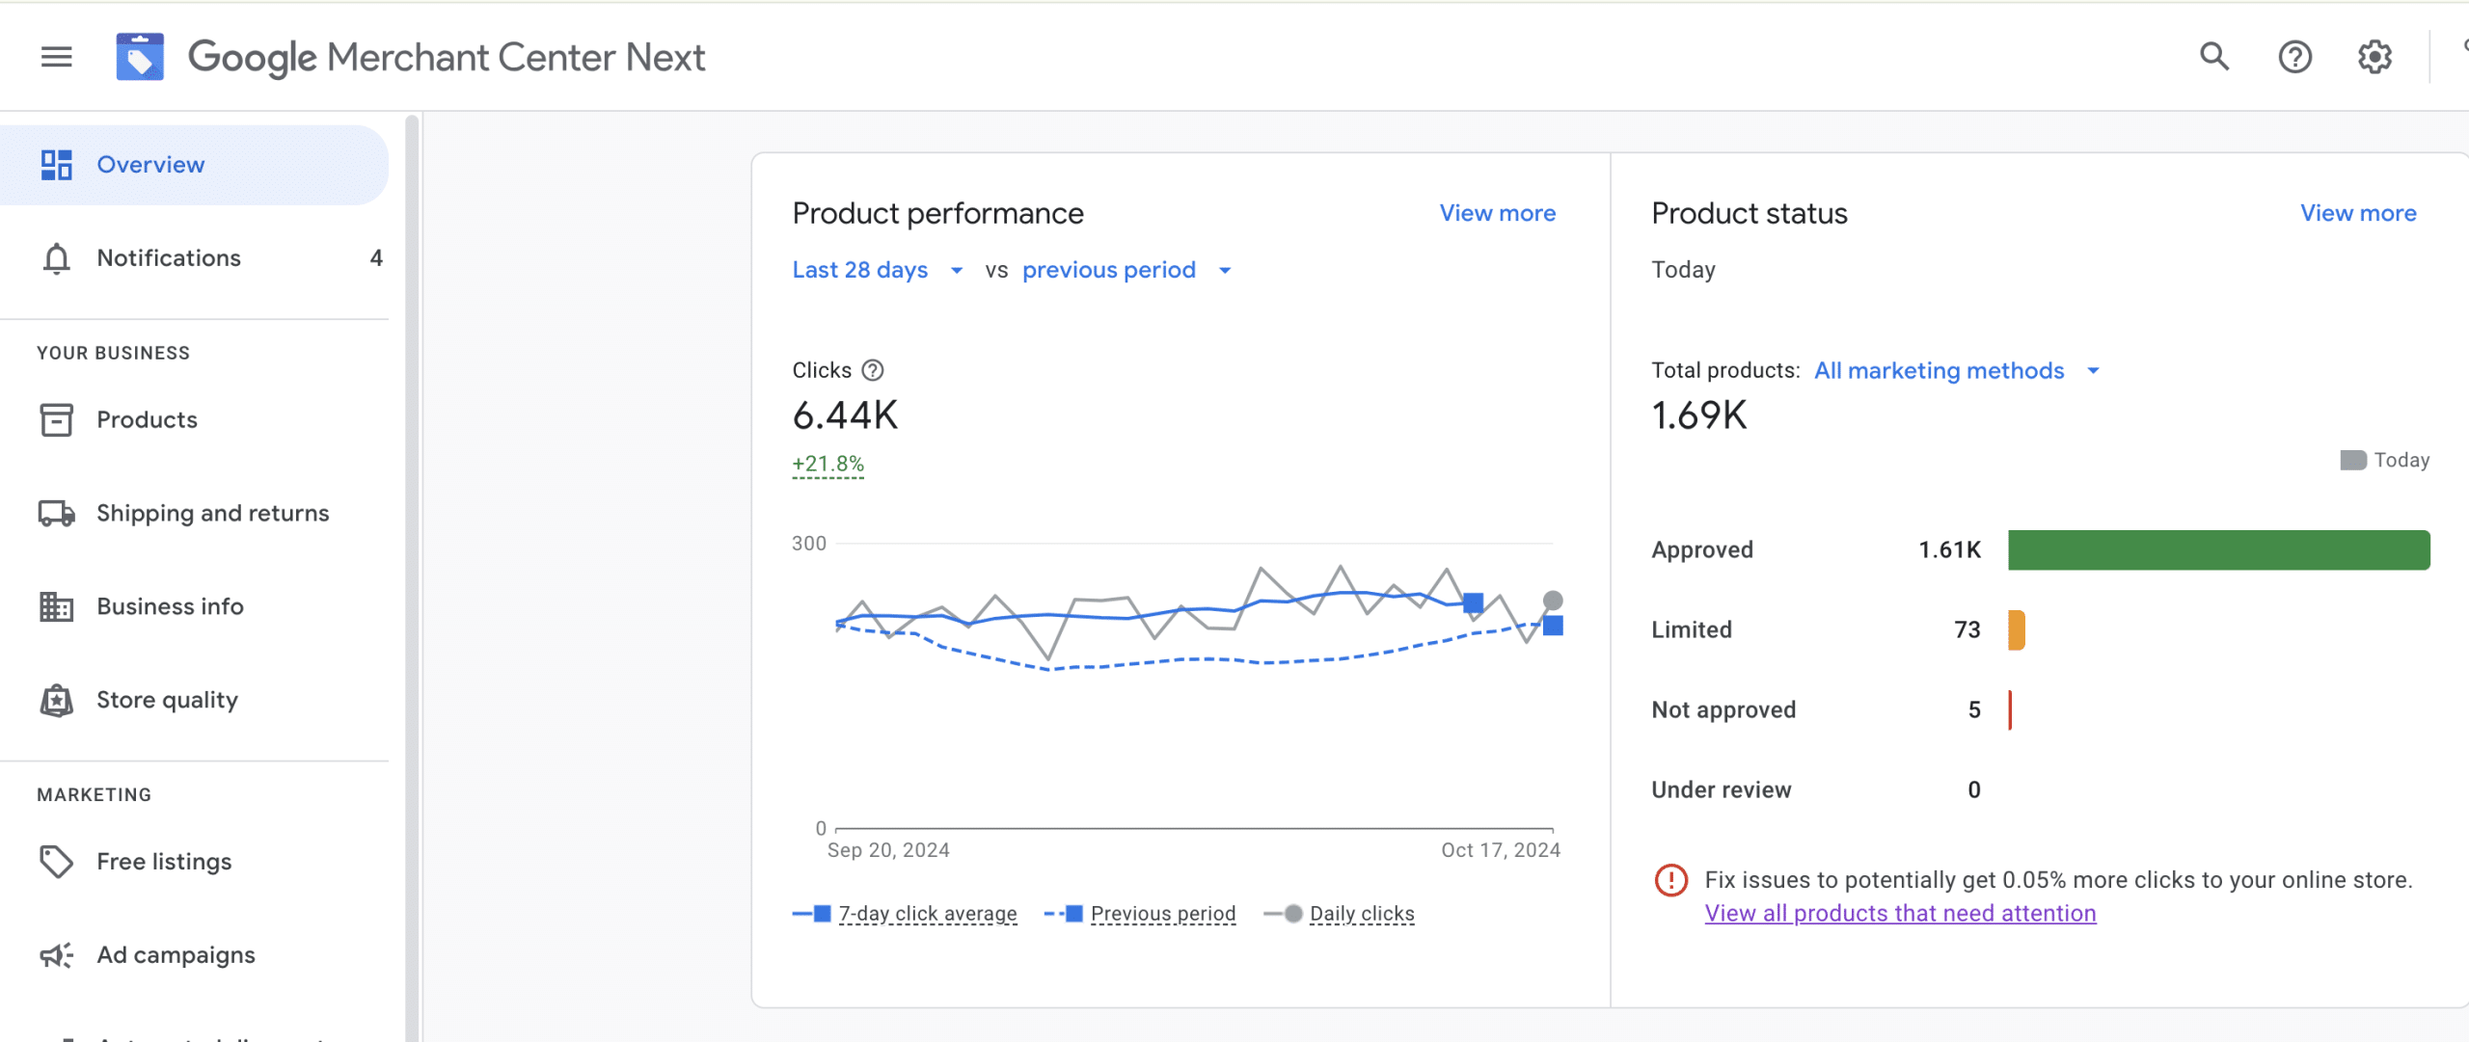Click the Oct 17, 2024 axis label
This screenshot has height=1042, width=2469.
(1501, 850)
